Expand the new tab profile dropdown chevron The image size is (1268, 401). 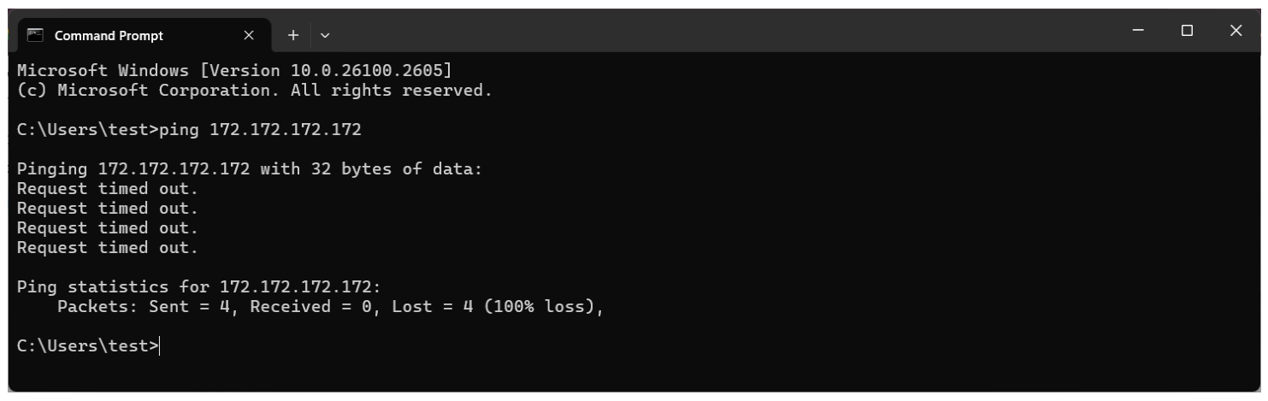pos(324,36)
